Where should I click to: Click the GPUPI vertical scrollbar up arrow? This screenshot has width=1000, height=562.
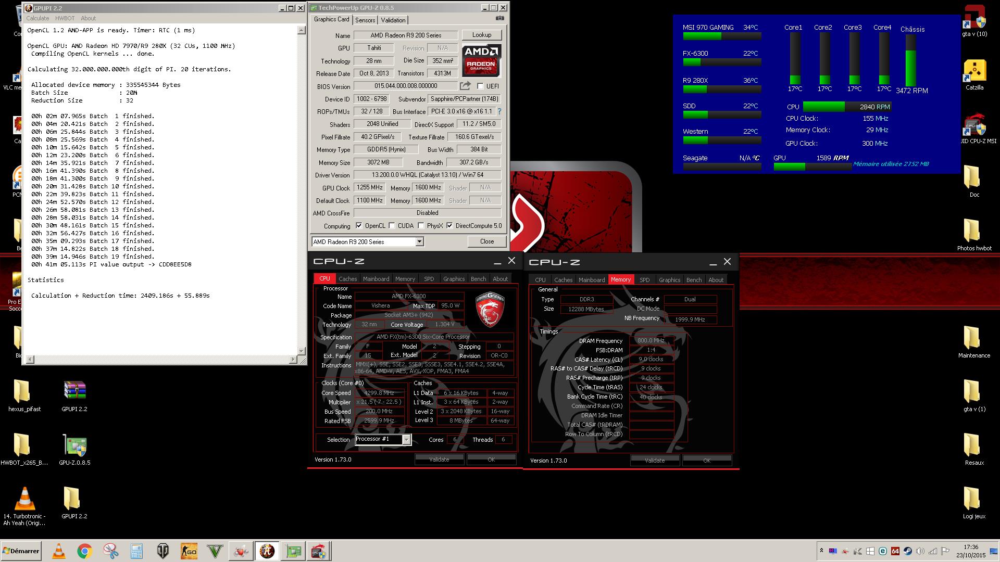pos(301,30)
